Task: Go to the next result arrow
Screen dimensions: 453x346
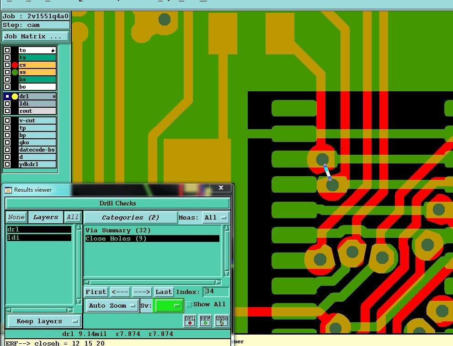Action: [142, 292]
